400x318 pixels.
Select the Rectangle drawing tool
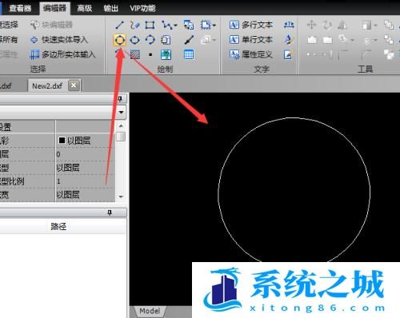pyautogui.click(x=150, y=26)
